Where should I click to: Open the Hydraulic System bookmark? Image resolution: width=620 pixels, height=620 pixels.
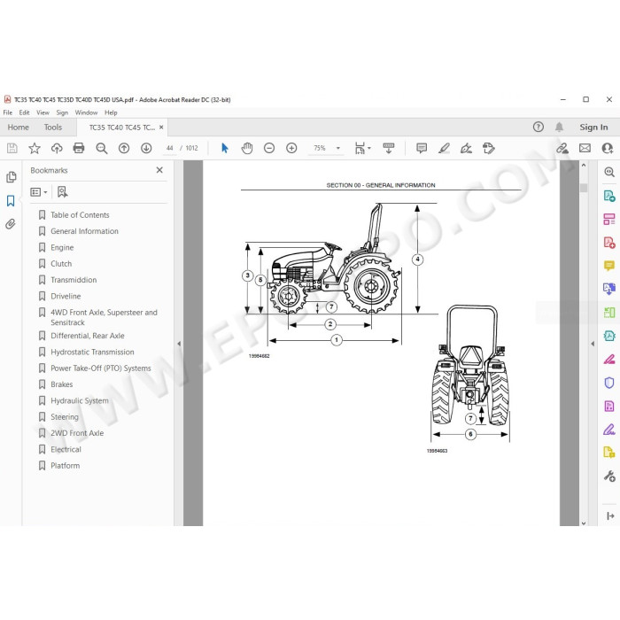(80, 400)
